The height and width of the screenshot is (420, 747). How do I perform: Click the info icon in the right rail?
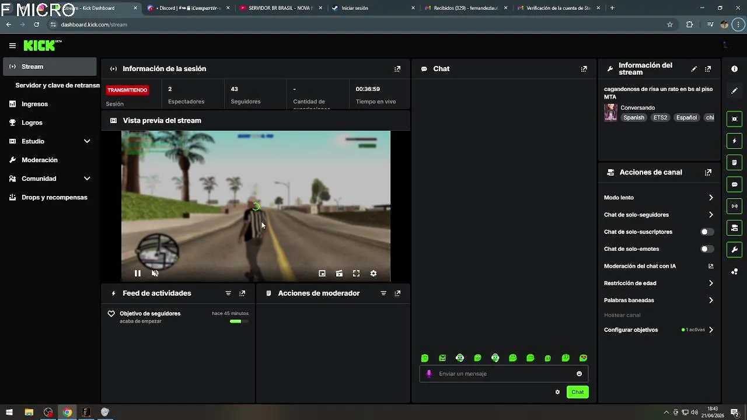pyautogui.click(x=734, y=69)
